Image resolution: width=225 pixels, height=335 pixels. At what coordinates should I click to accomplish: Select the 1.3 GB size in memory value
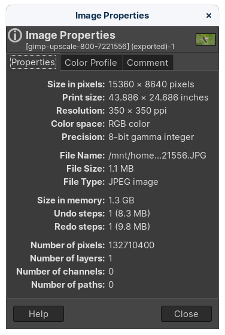coord(121,200)
